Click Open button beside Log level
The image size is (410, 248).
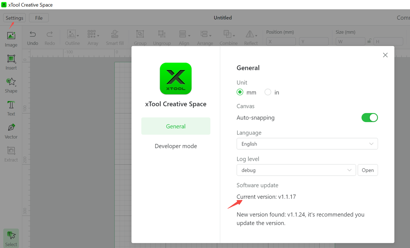click(368, 170)
